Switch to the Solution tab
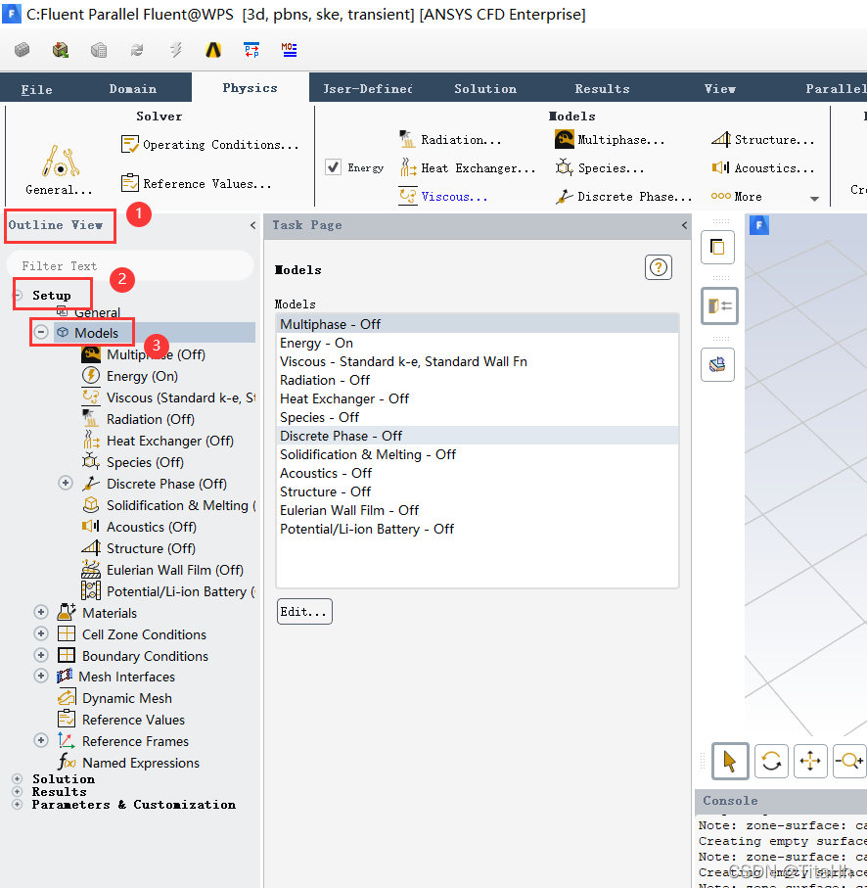Image resolution: width=867 pixels, height=888 pixels. pos(485,89)
